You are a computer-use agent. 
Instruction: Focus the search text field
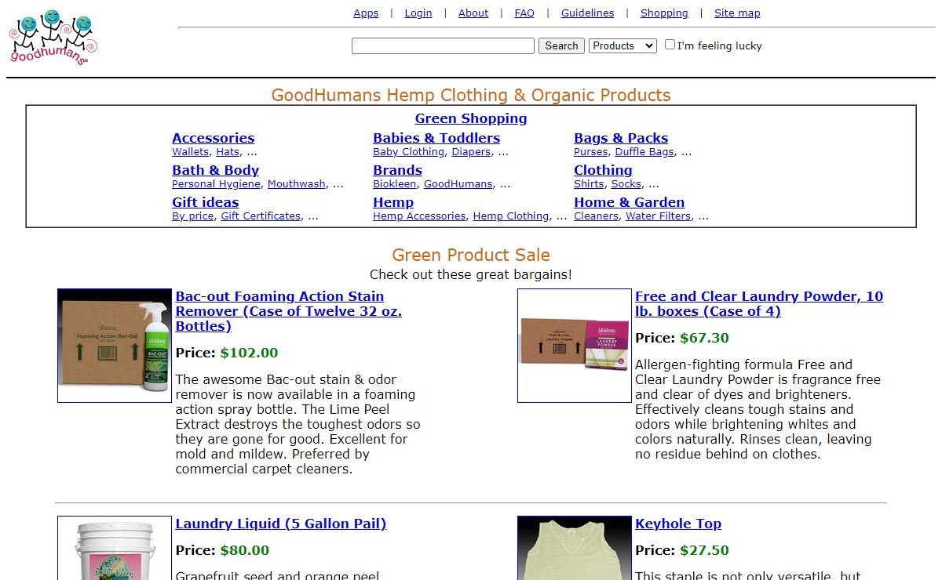443,46
